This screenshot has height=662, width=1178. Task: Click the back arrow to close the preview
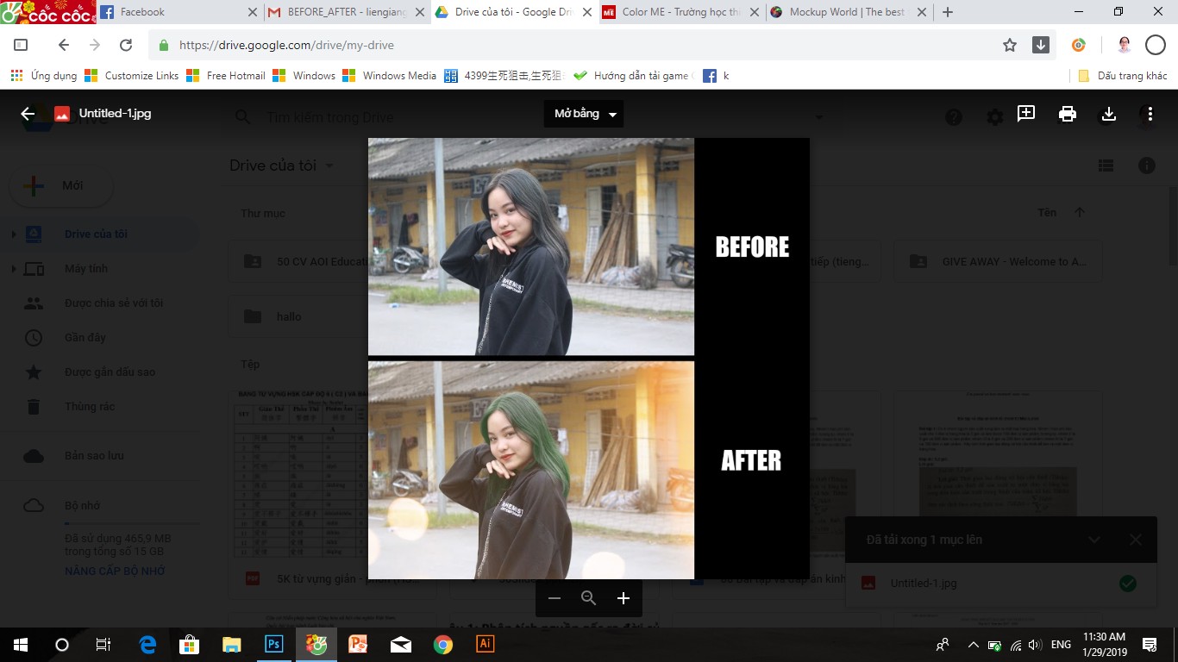[x=28, y=114]
